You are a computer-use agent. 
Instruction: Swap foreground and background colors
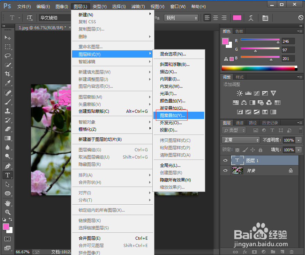(x=10, y=220)
